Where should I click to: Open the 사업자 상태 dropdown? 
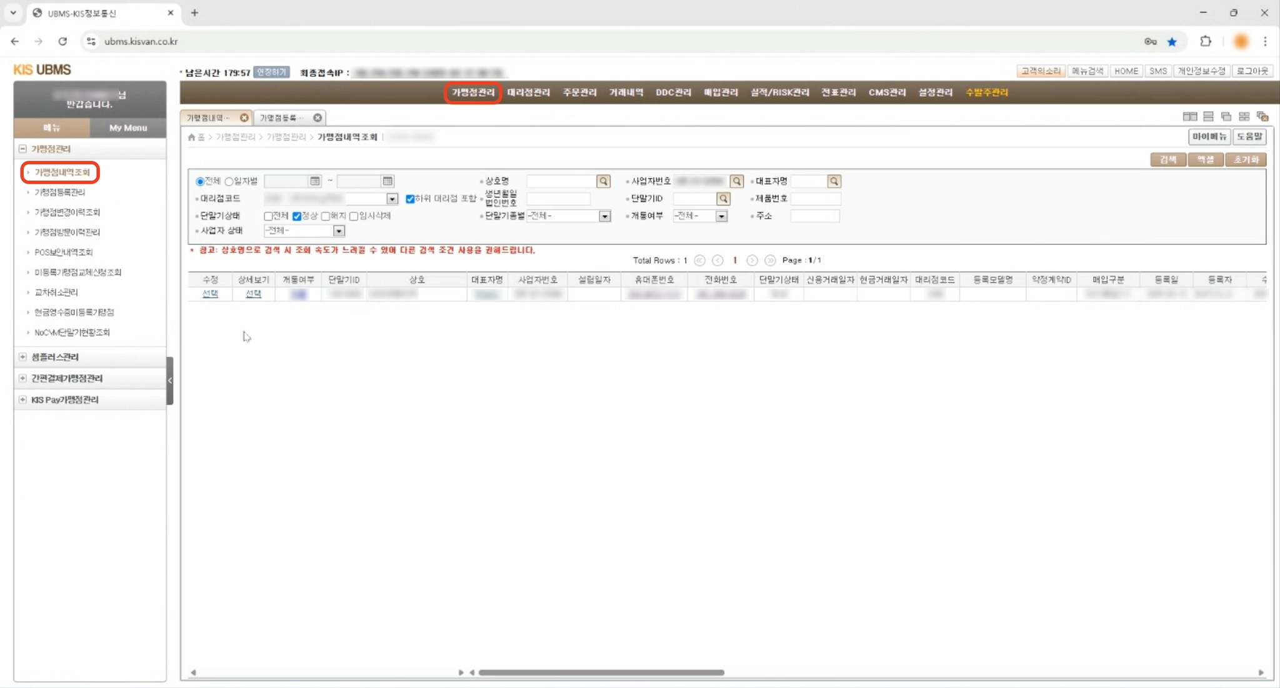coord(338,231)
